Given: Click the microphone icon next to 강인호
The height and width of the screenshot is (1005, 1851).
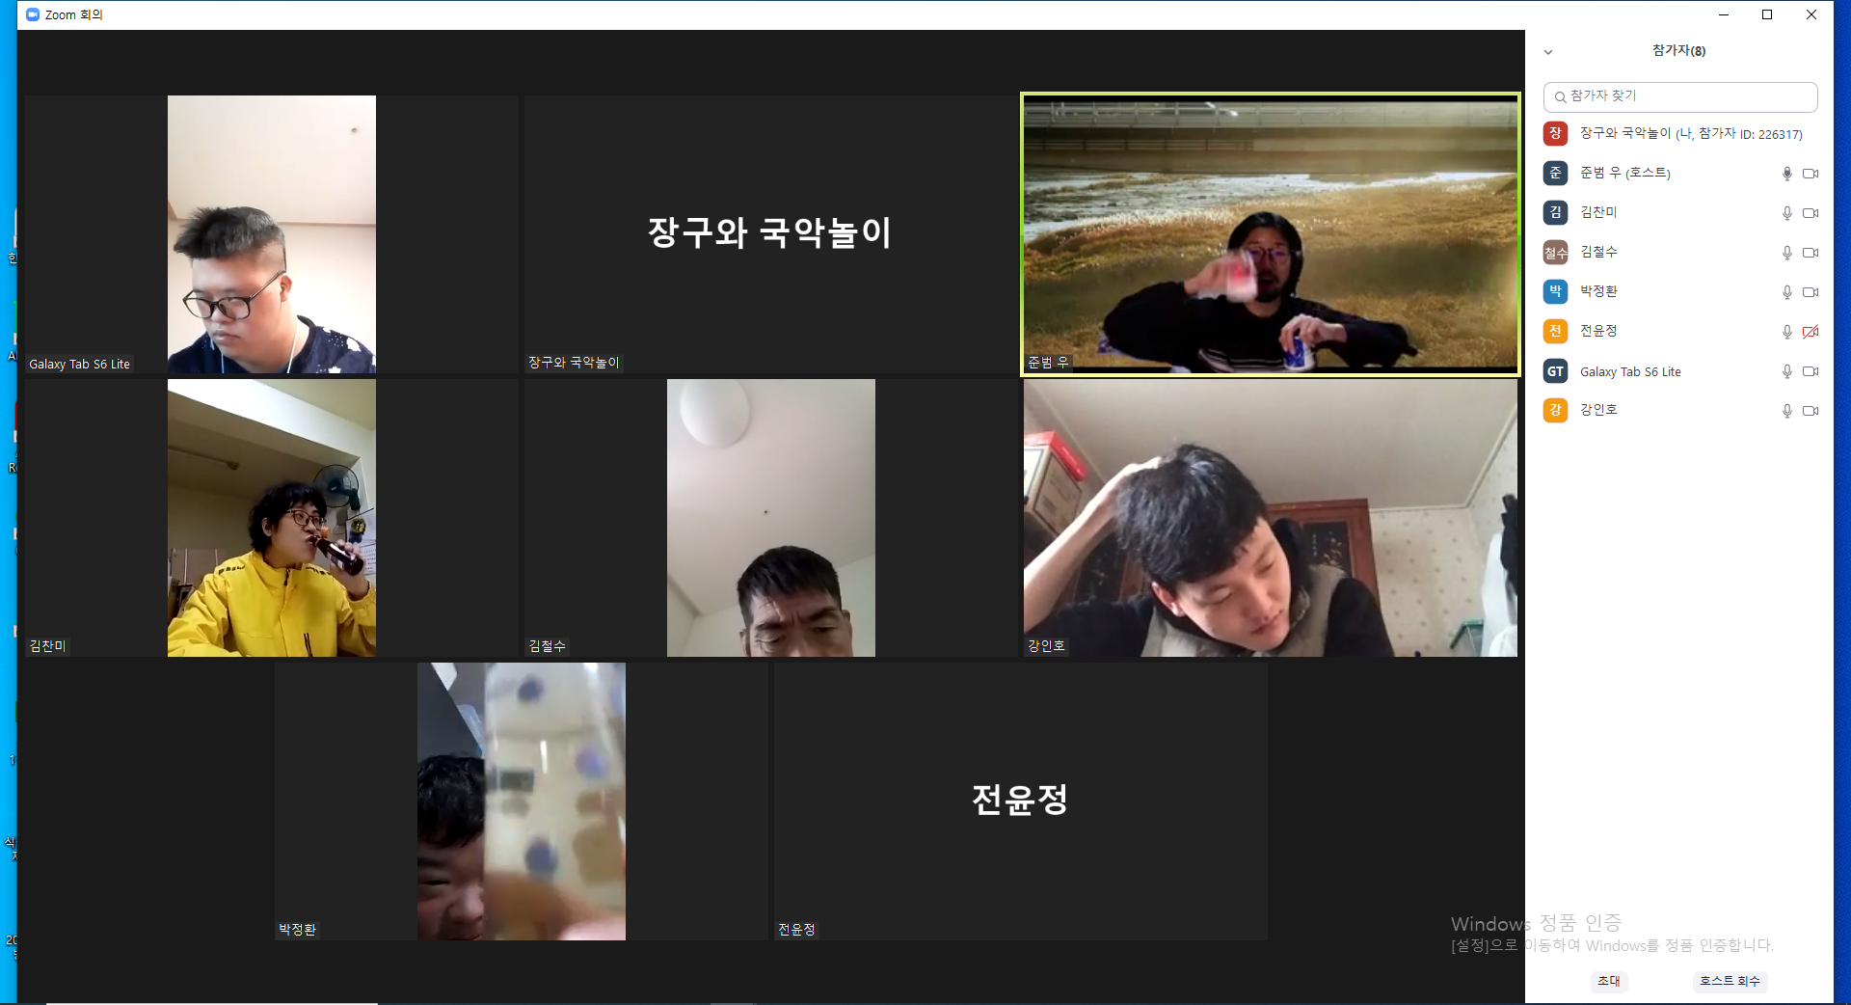Looking at the screenshot, I should pos(1786,411).
